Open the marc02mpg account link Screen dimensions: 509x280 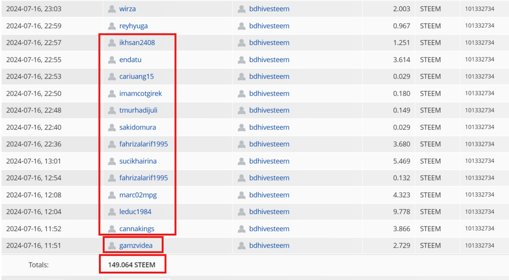[x=138, y=195]
